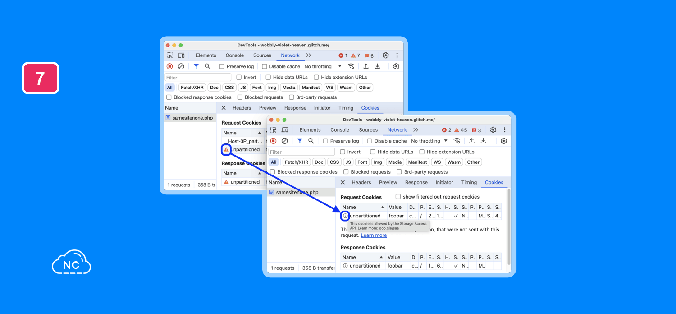Click issues badge showing 6 in back window
The image size is (676, 314).
coord(369,55)
